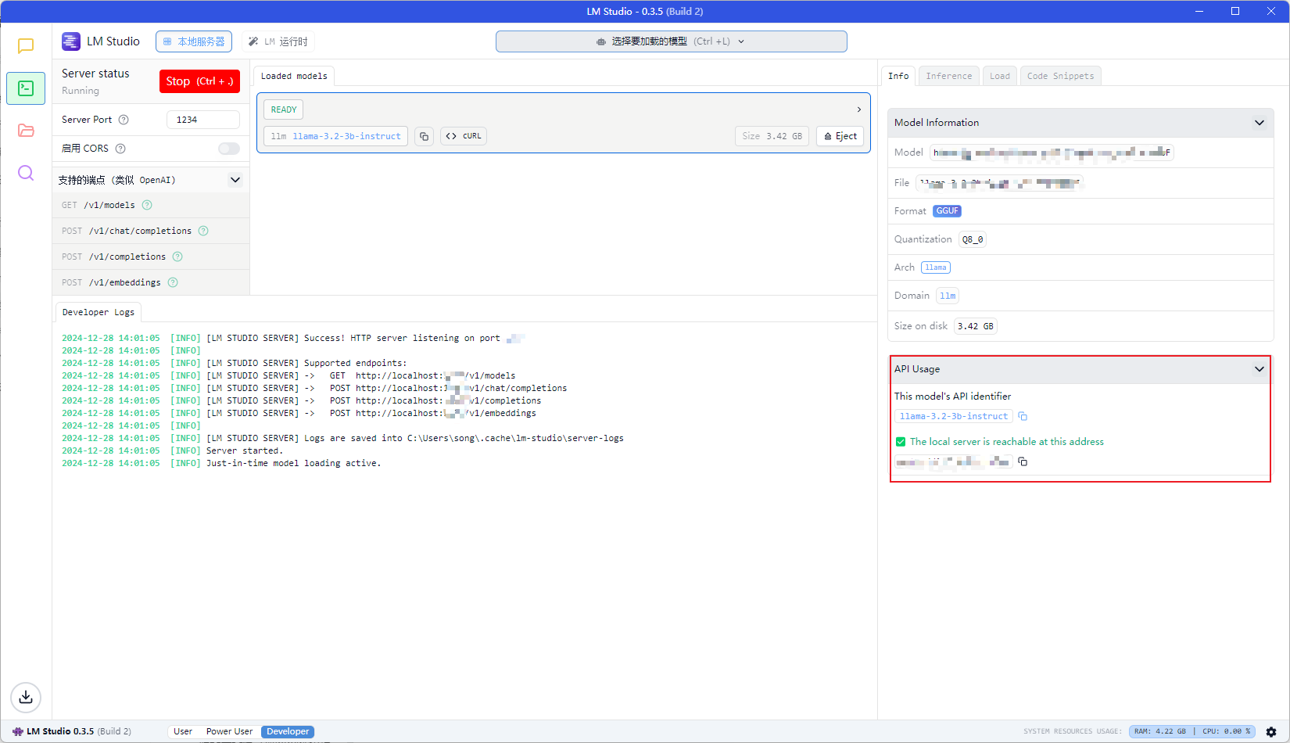Viewport: 1290px width, 743px height.
Task: Click the server reachable checkbox
Action: click(x=901, y=442)
